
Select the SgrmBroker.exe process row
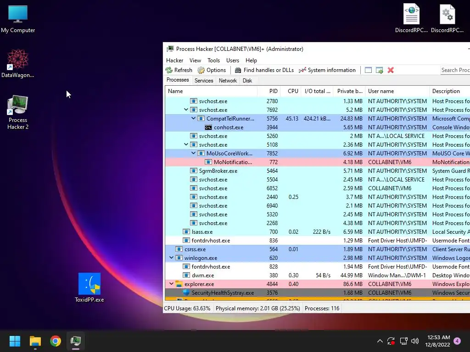click(x=318, y=170)
